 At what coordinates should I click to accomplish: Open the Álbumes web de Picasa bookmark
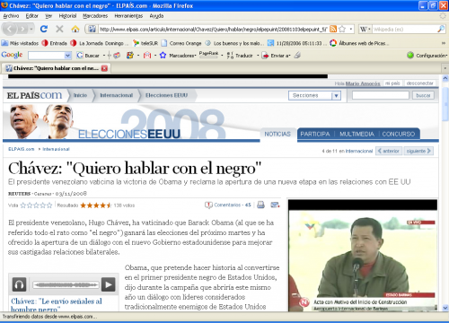pos(359,43)
